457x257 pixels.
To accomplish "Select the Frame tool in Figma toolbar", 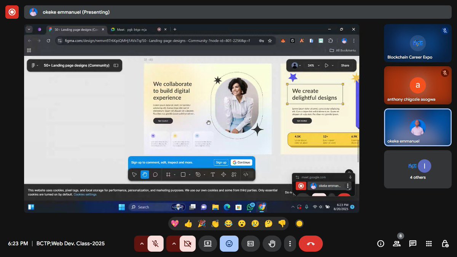I will tap(168, 174).
